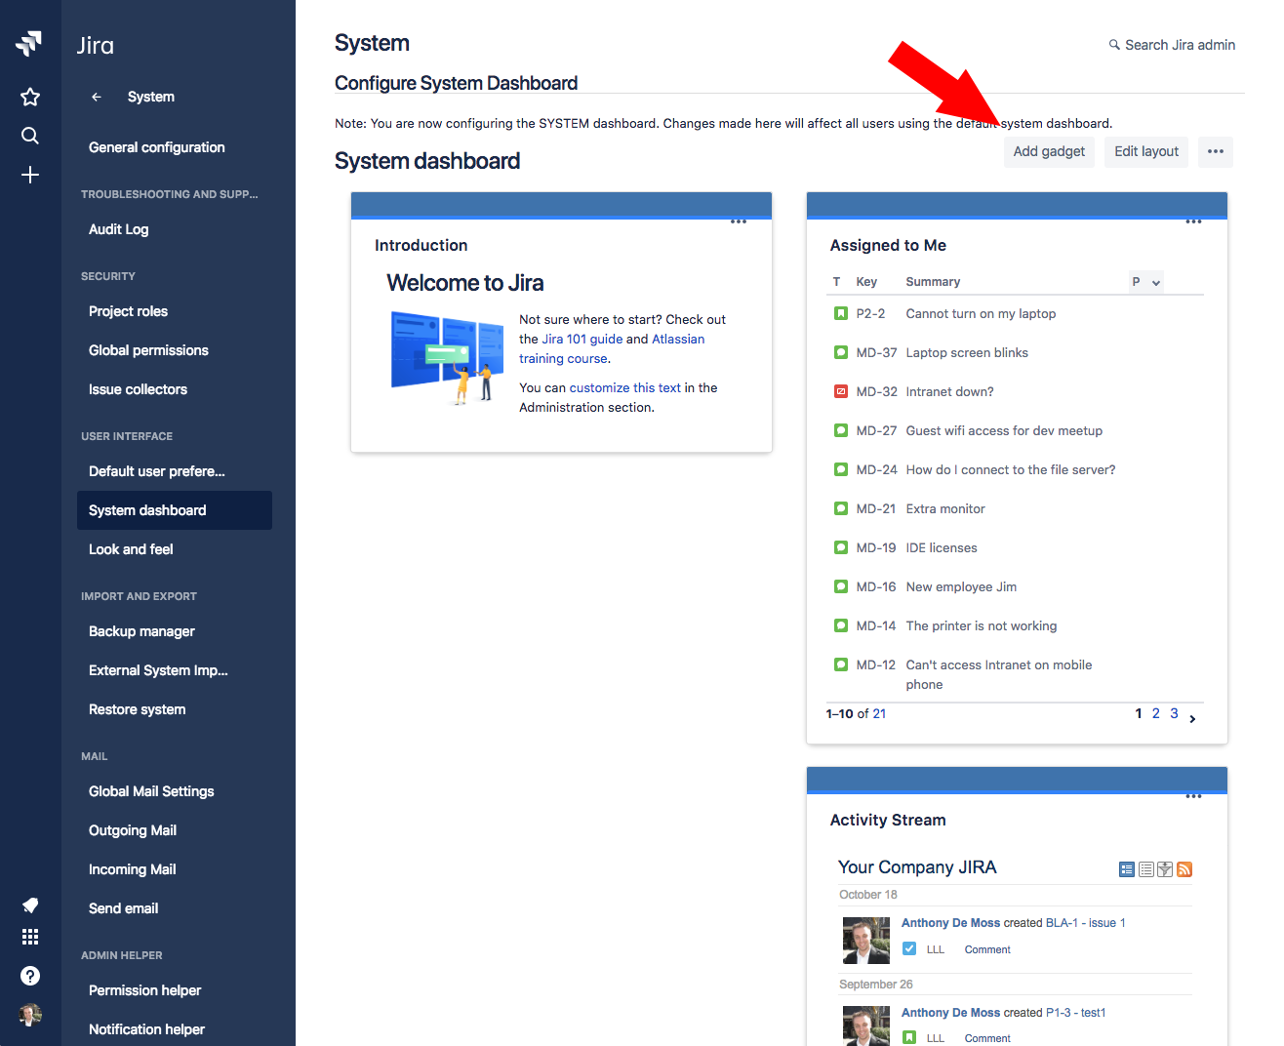1284x1046 pixels.
Task: Open Default user preferences in sidebar
Action: pyautogui.click(x=157, y=471)
